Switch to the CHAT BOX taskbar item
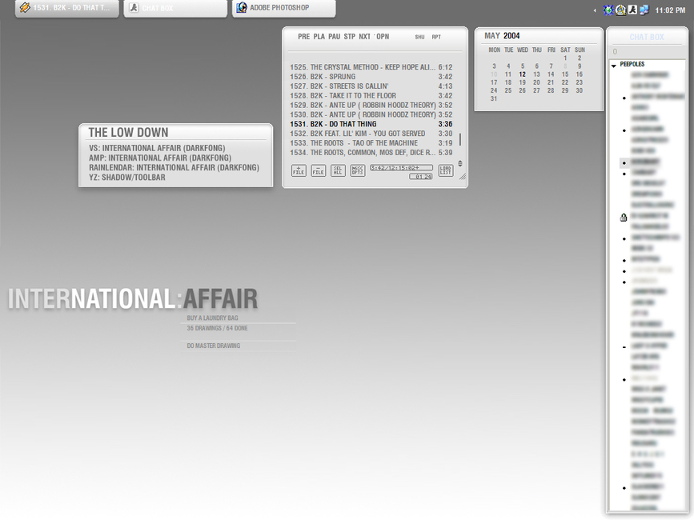 tap(175, 9)
